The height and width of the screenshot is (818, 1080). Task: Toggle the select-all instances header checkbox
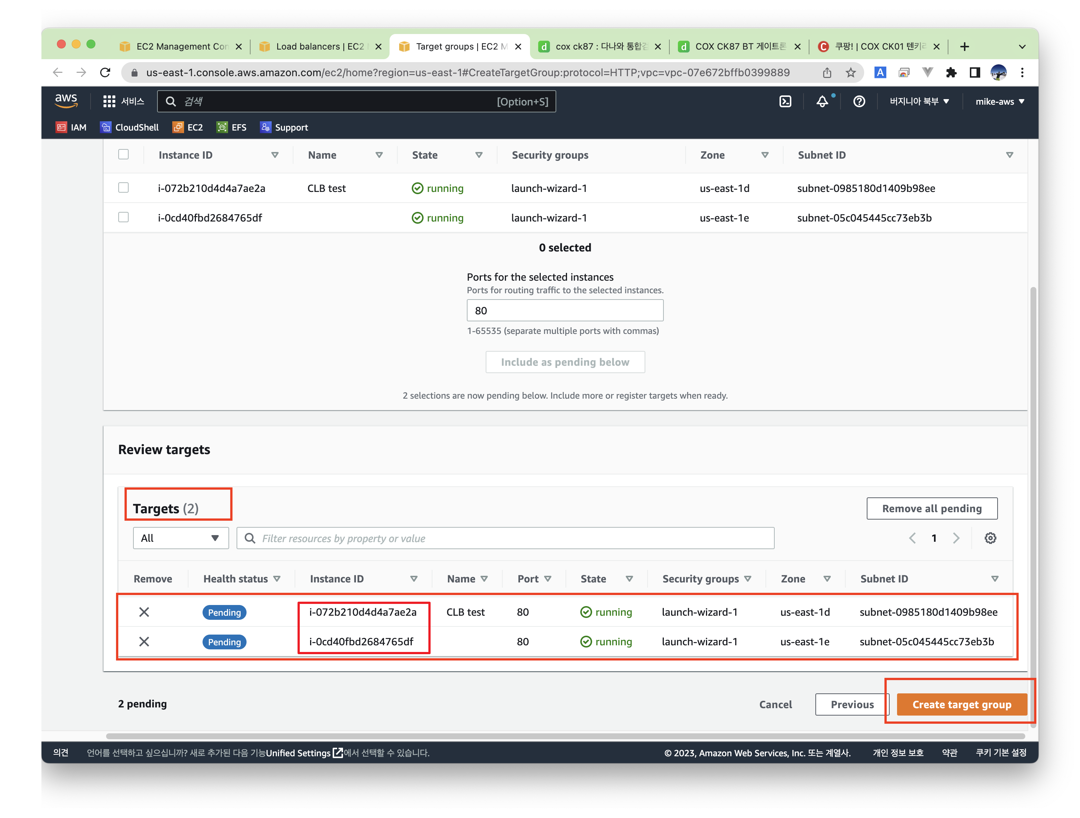123,155
